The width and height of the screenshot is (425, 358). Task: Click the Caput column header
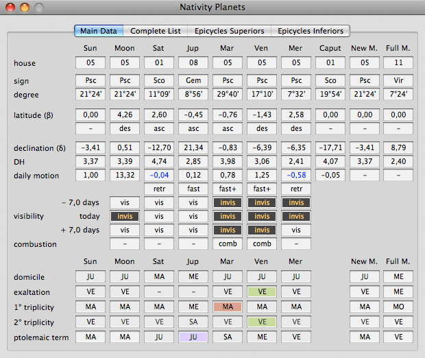[330, 48]
